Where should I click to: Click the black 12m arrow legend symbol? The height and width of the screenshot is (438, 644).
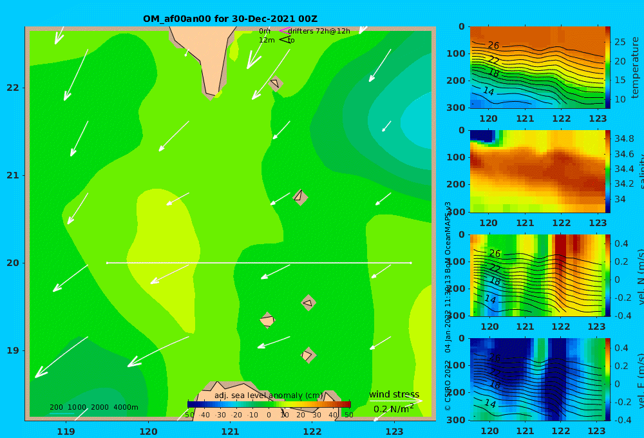(x=285, y=39)
